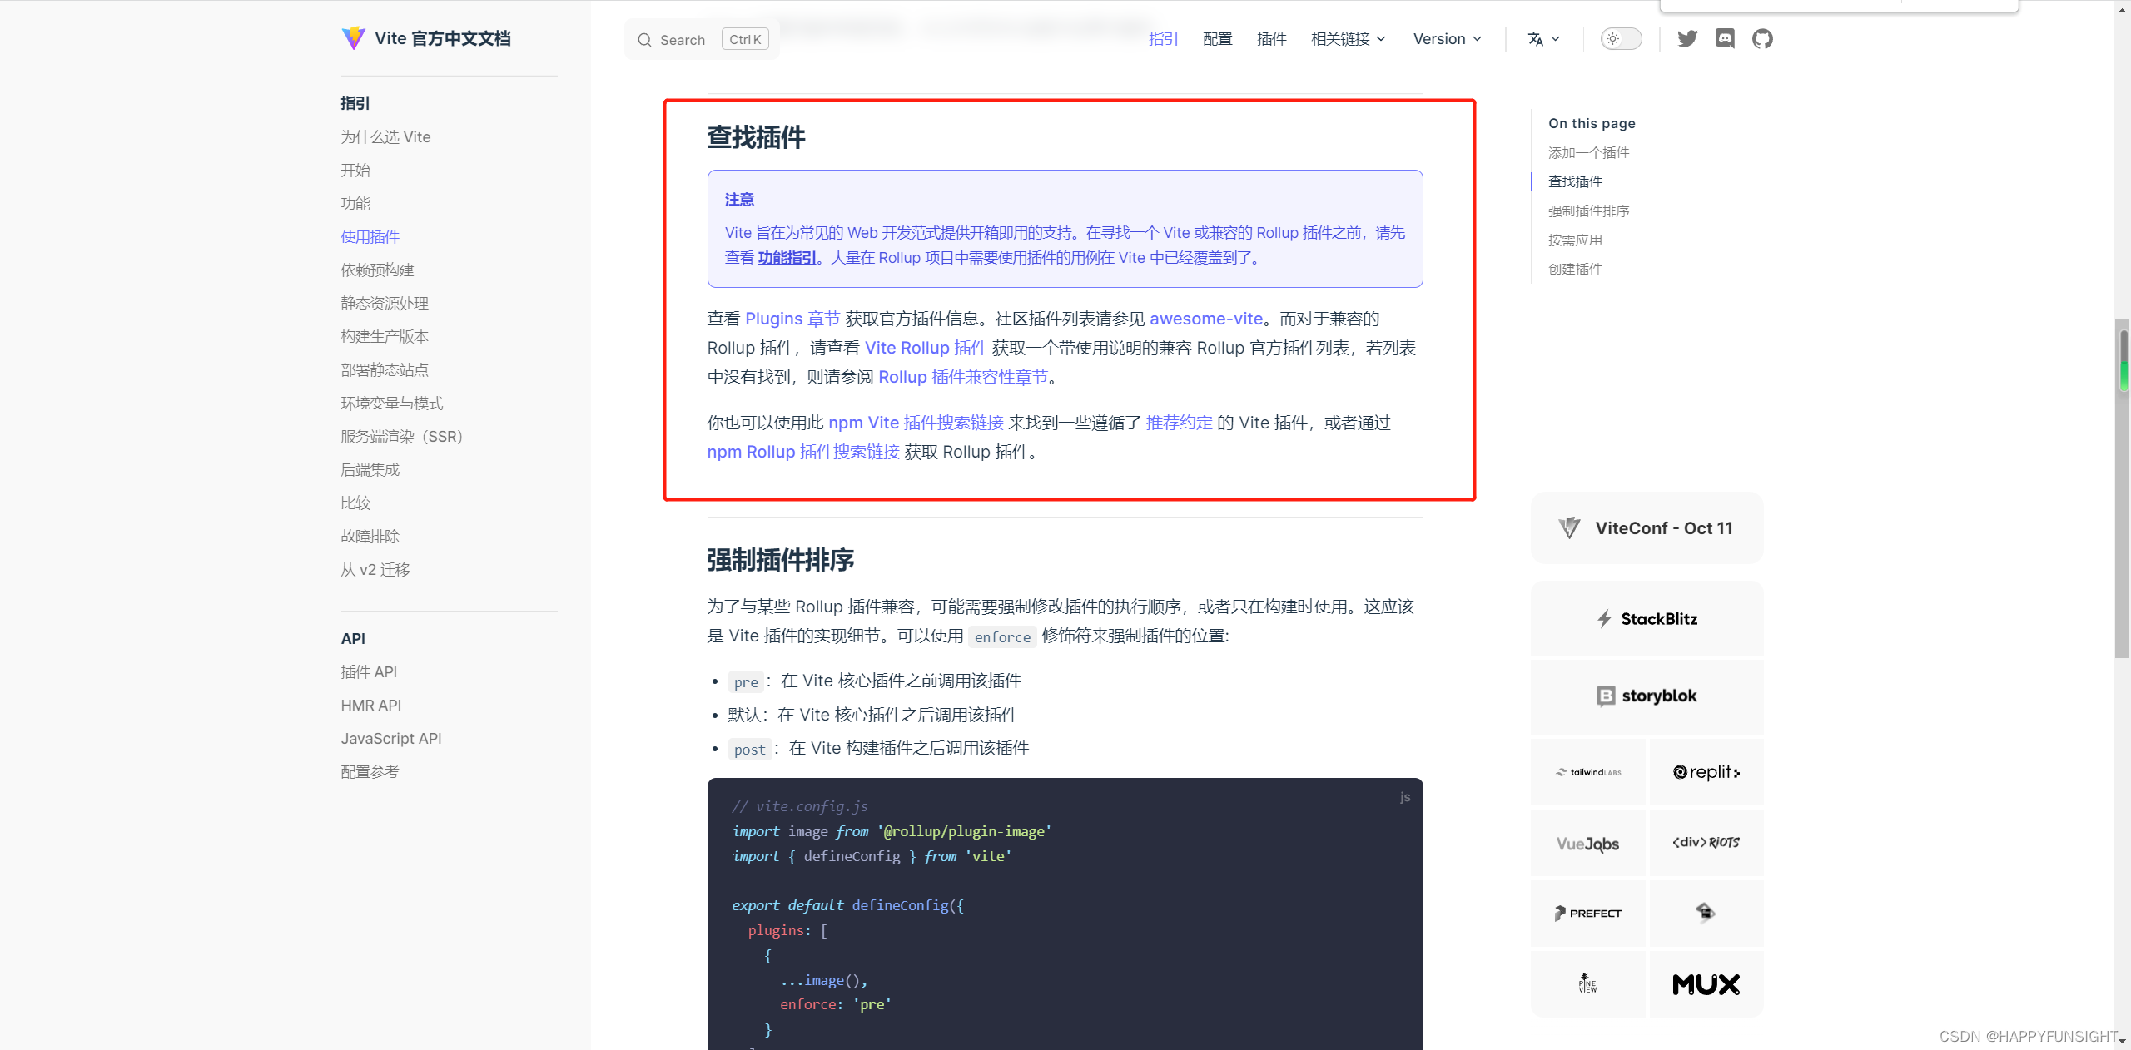Image resolution: width=2131 pixels, height=1050 pixels.
Task: Click the MUX sponsor logo
Action: tap(1706, 984)
